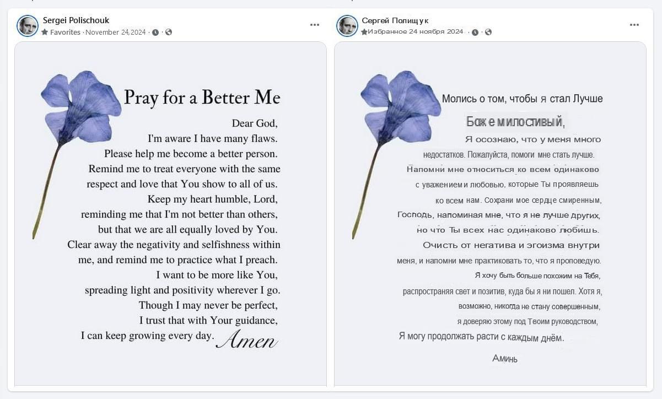The width and height of the screenshot is (662, 399).
Task: Click the Сергей Полищук profile avatar
Action: click(x=347, y=26)
